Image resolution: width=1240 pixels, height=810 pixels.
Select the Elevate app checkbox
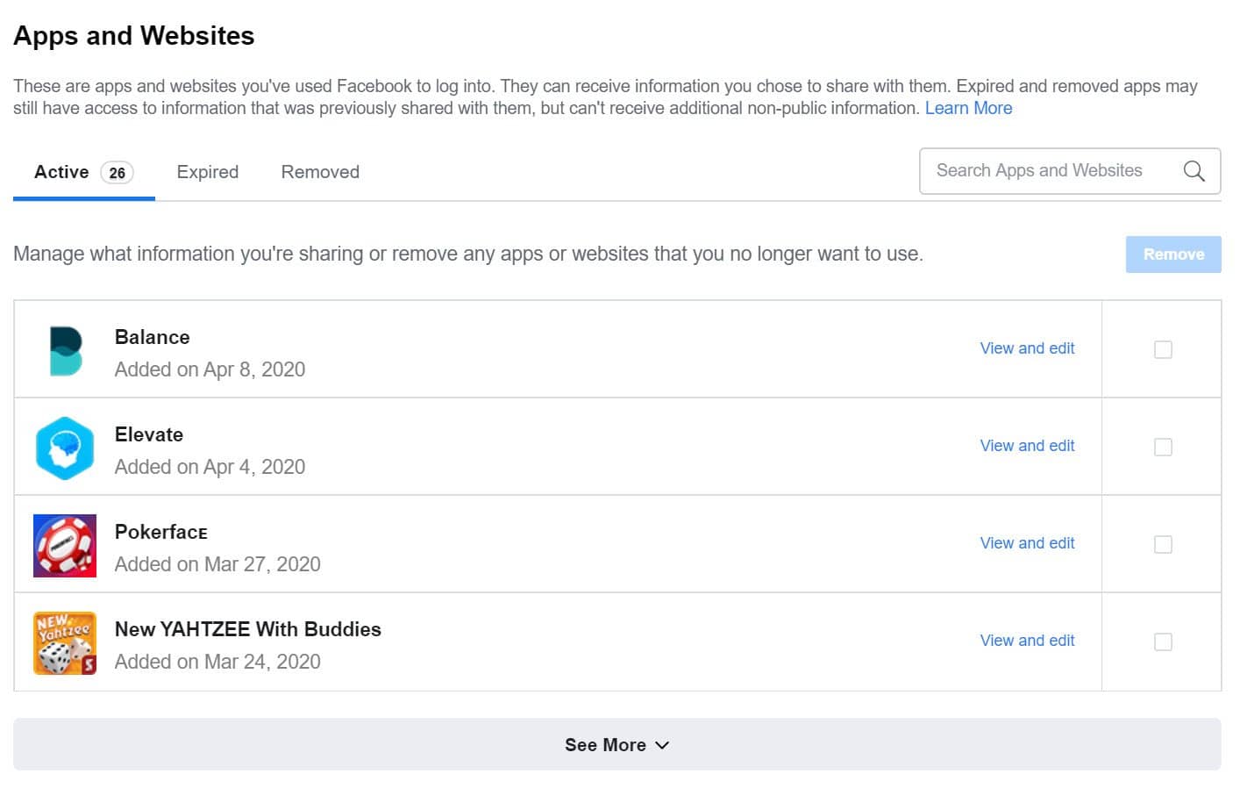click(1163, 448)
